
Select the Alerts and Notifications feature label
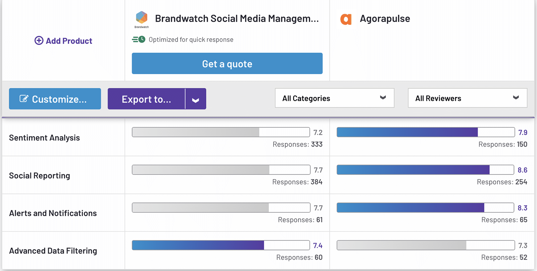pyautogui.click(x=53, y=213)
